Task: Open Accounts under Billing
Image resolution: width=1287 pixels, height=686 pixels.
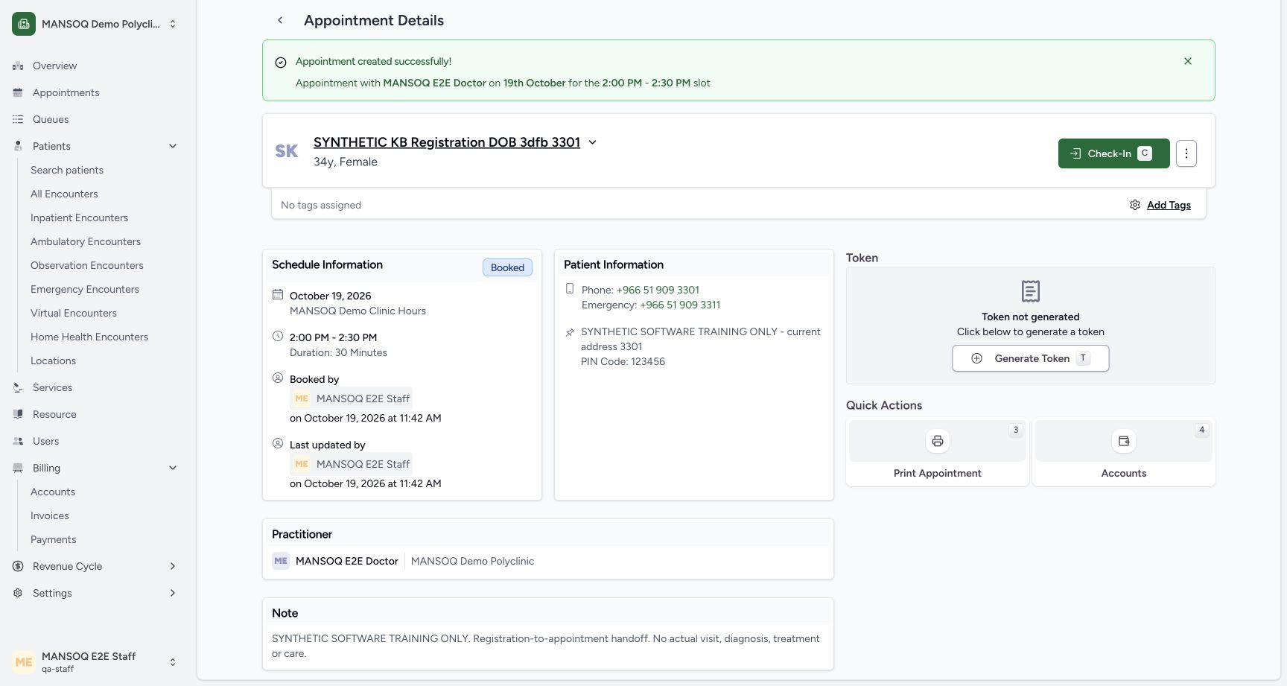Action: coord(53,492)
